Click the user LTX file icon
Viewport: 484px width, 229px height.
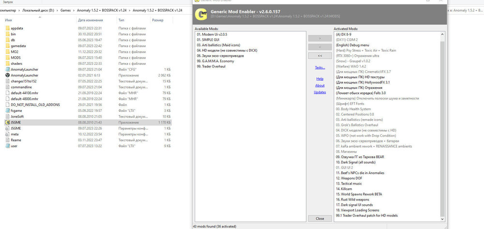pos(8,146)
